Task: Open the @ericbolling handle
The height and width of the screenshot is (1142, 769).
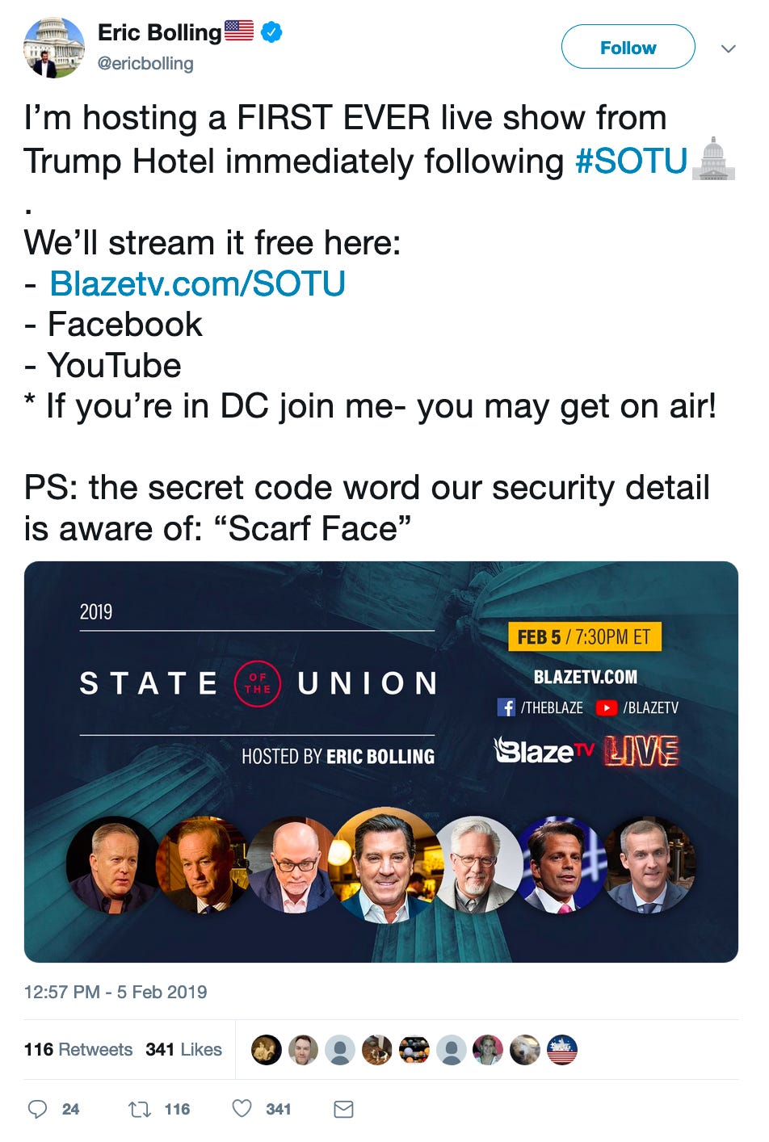Action: point(145,63)
